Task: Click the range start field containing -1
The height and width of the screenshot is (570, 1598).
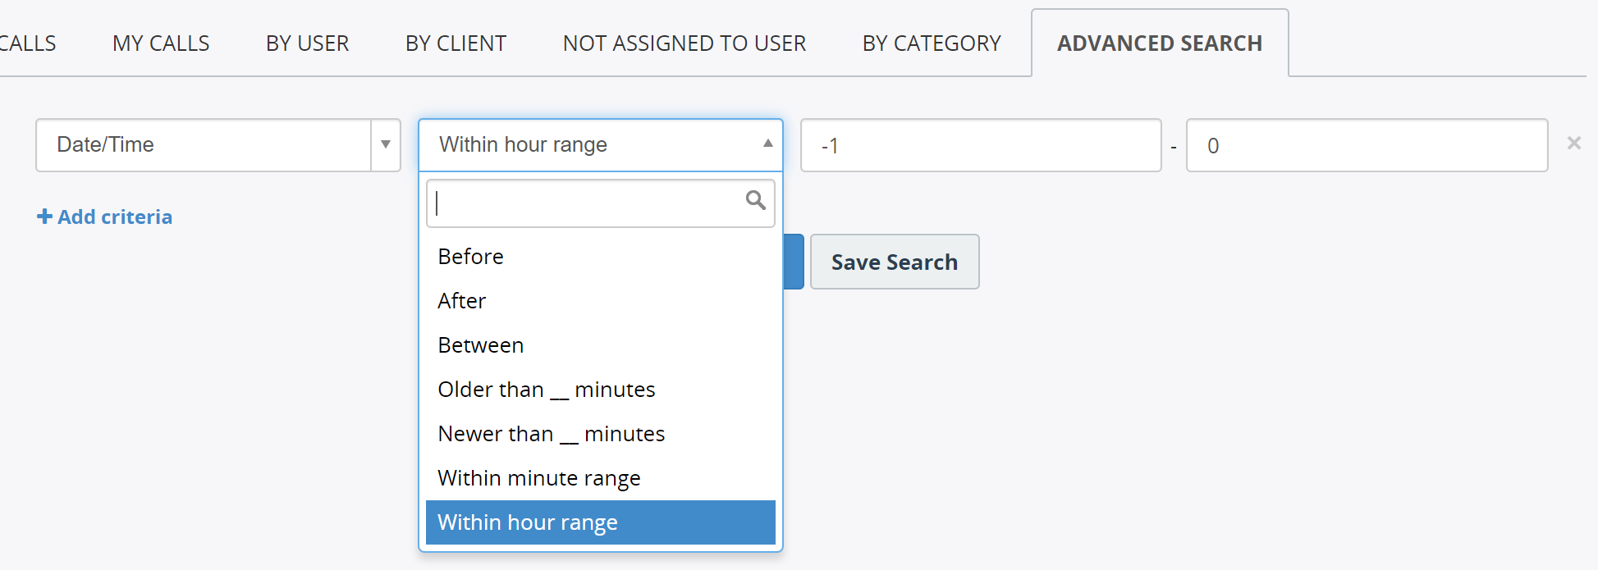Action: click(981, 145)
